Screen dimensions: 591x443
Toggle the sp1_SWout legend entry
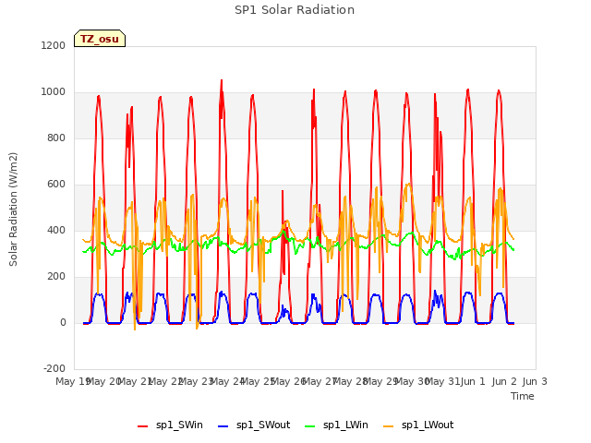[x=255, y=425]
